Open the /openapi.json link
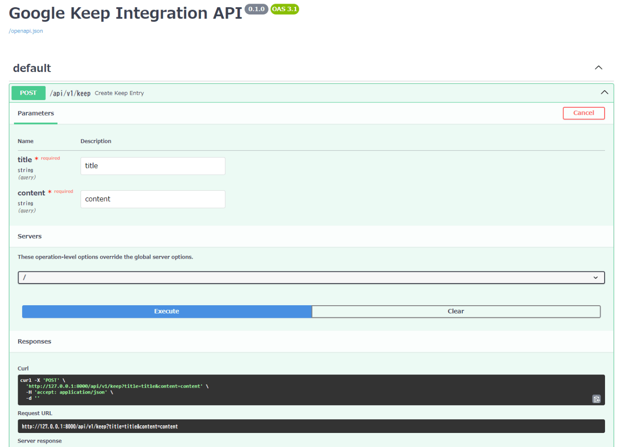 tap(26, 31)
